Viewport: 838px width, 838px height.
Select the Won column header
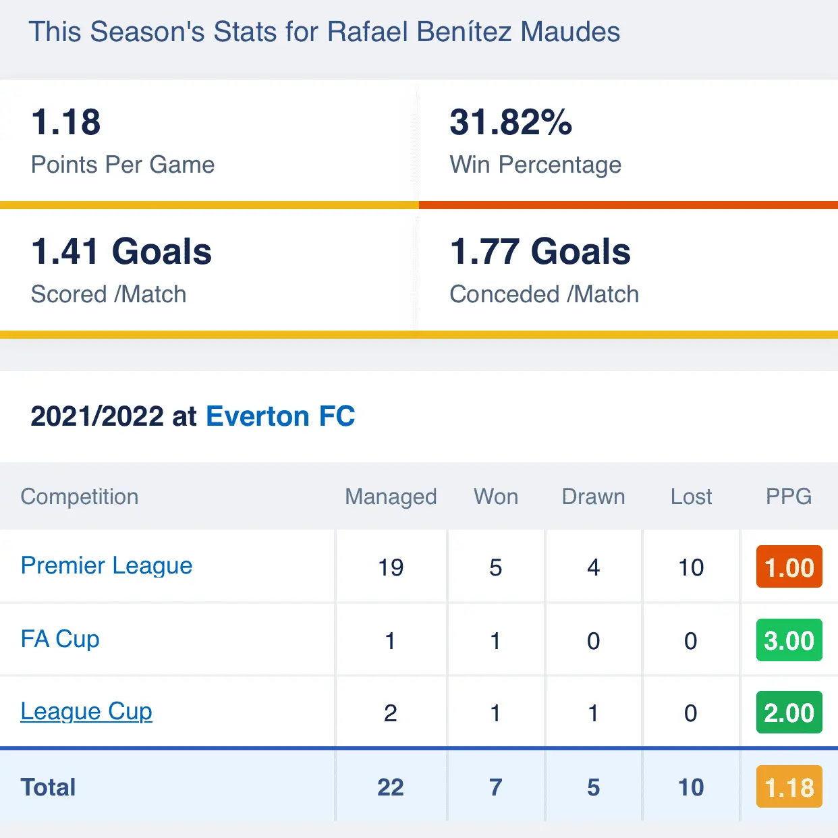[x=496, y=497]
